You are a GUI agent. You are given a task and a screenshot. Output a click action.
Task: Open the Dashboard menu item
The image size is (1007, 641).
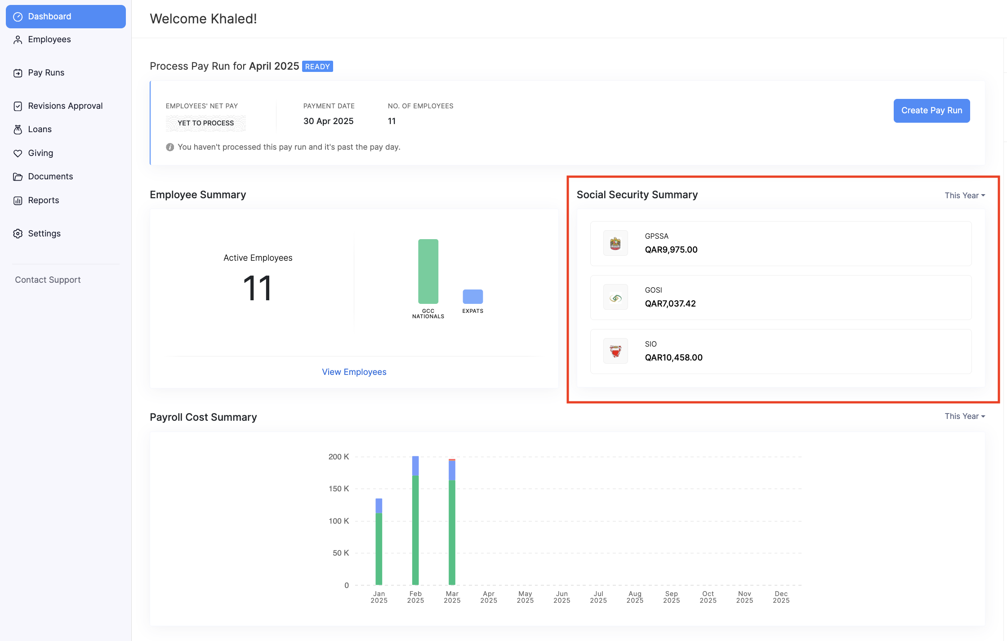[66, 17]
